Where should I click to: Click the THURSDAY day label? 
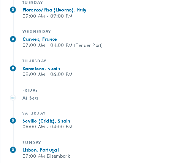click(34, 61)
